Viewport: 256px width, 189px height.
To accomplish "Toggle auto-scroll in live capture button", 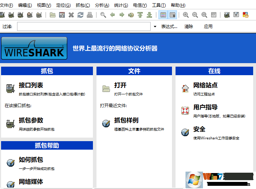I will (172, 15).
